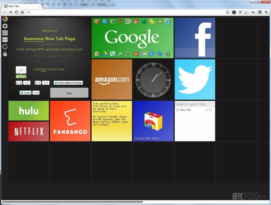Click into the yellow notepad widget
The width and height of the screenshot is (271, 205).
pyautogui.click(x=112, y=121)
